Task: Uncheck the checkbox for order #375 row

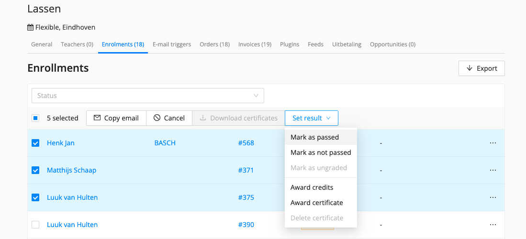Action: pyautogui.click(x=35, y=197)
